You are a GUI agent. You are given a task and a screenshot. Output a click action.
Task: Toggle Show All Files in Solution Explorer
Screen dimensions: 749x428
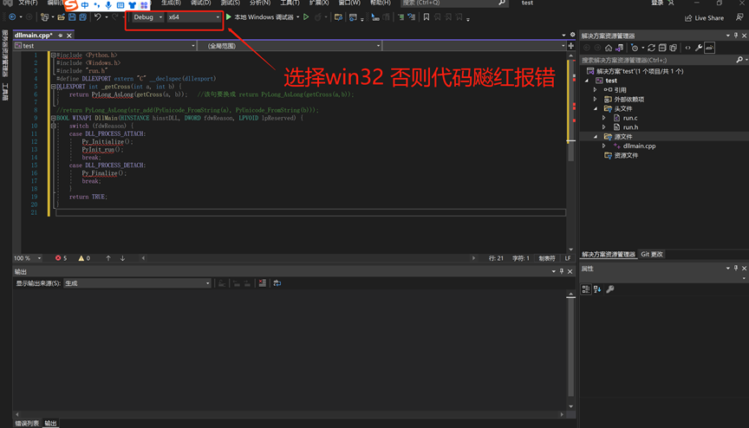click(x=673, y=48)
